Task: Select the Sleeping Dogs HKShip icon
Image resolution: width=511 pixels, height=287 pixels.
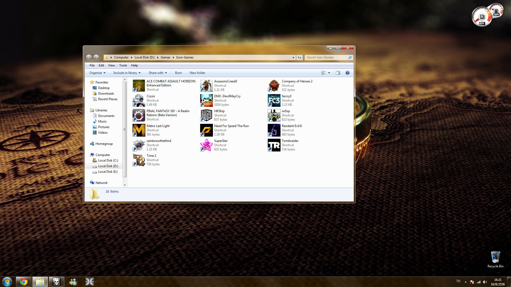Action: click(x=206, y=115)
